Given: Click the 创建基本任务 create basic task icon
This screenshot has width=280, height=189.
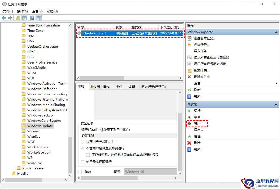Looking at the screenshot, I should [189, 38].
